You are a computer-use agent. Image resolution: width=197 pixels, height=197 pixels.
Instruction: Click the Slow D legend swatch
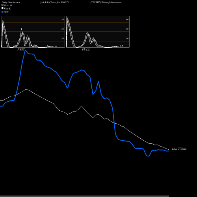pos(2,5)
